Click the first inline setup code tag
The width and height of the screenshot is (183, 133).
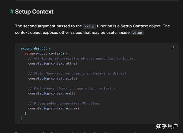[89, 26]
